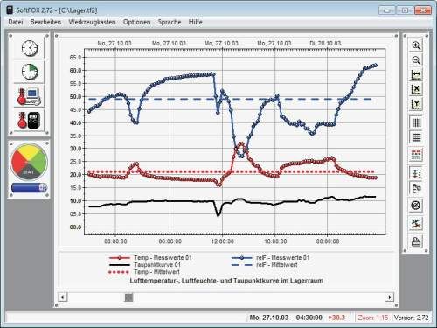Open the Bearbeiten menu

click(x=45, y=22)
